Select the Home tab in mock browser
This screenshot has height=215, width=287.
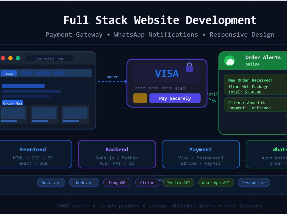[x=9, y=73]
